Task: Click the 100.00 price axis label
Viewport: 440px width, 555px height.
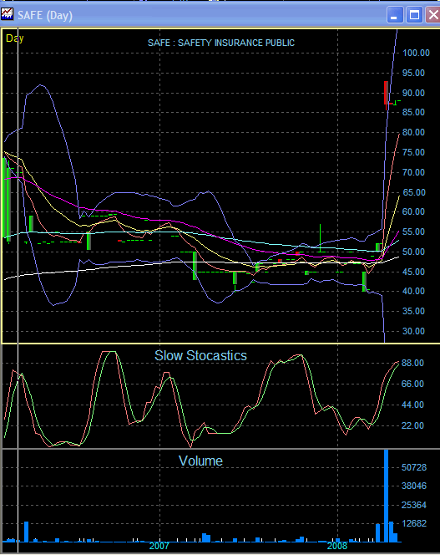Action: tap(417, 53)
